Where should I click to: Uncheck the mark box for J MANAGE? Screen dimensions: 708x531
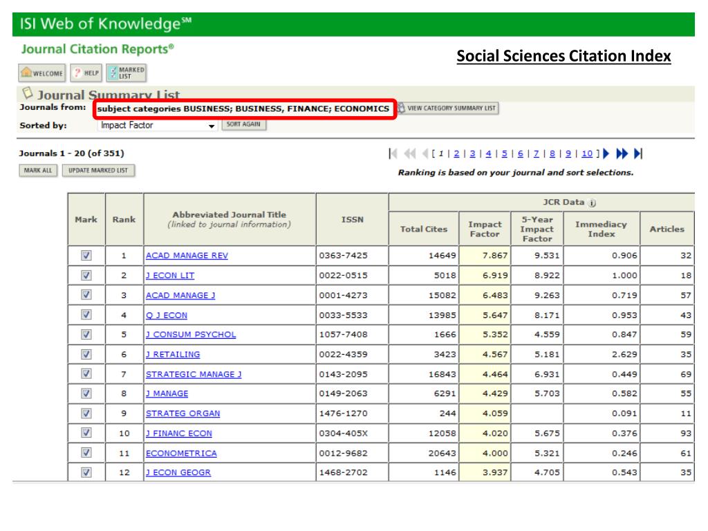tap(86, 393)
